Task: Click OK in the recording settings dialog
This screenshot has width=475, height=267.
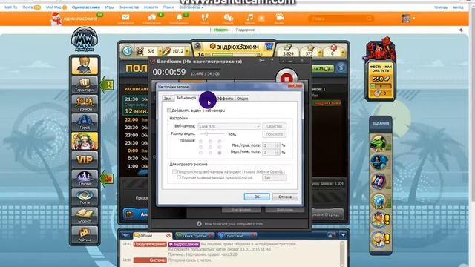Action: 257,197
